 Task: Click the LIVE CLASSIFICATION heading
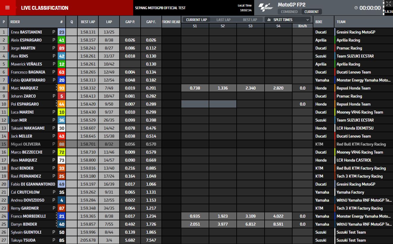(x=45, y=8)
